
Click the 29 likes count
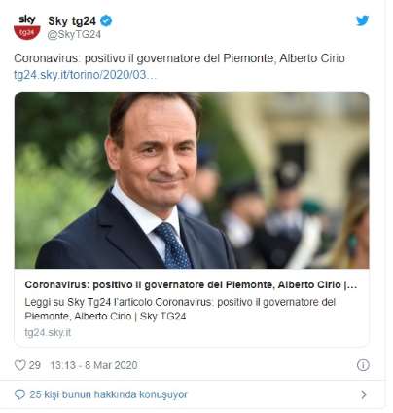pyautogui.click(x=35, y=365)
